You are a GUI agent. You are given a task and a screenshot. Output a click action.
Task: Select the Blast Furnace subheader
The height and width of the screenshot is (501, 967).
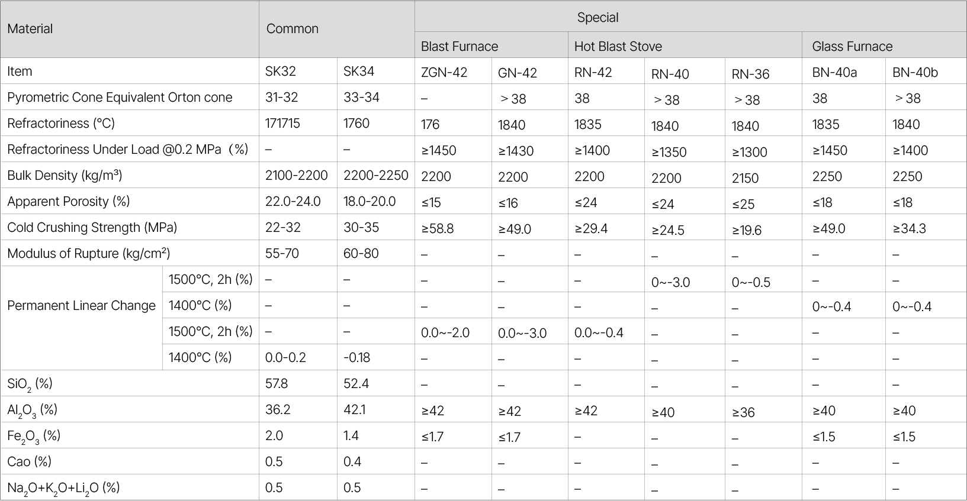pos(460,46)
